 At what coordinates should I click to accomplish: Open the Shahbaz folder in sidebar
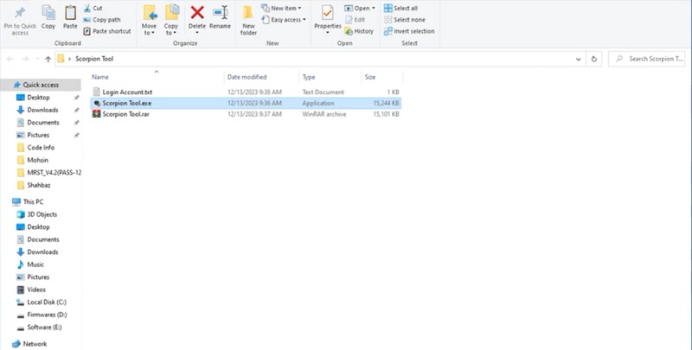coord(38,185)
